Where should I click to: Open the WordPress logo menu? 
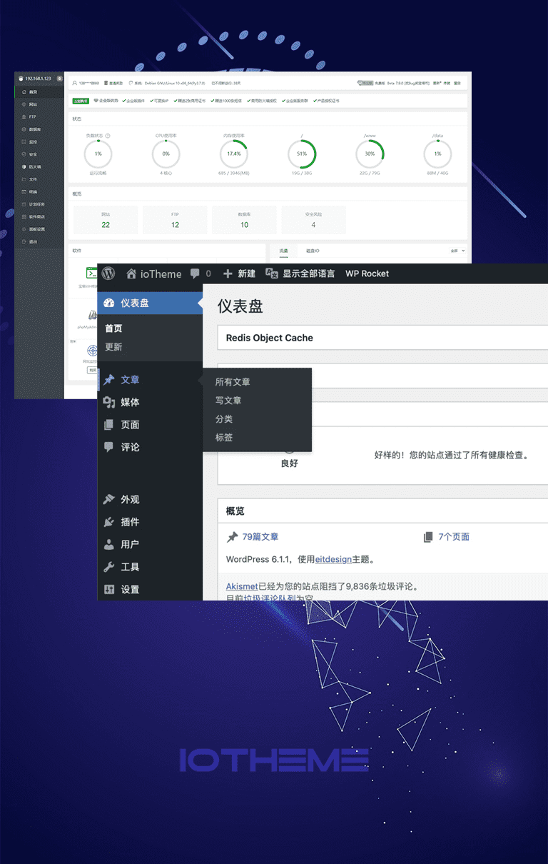pyautogui.click(x=108, y=273)
